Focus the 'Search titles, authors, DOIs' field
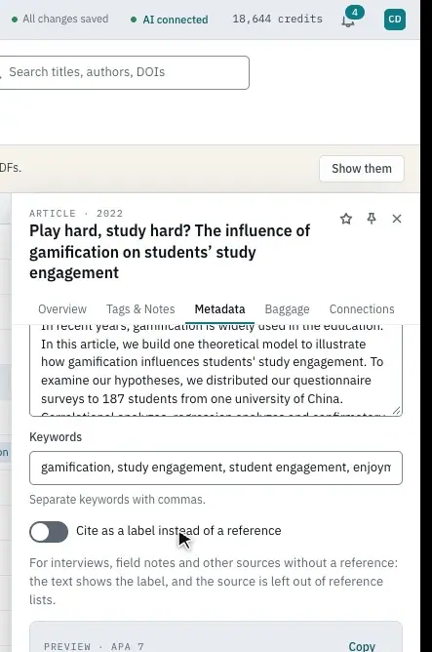 125,72
